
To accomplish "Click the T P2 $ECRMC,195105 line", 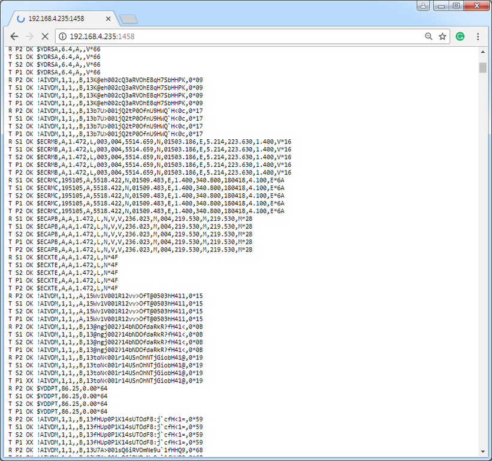I will click(146, 211).
